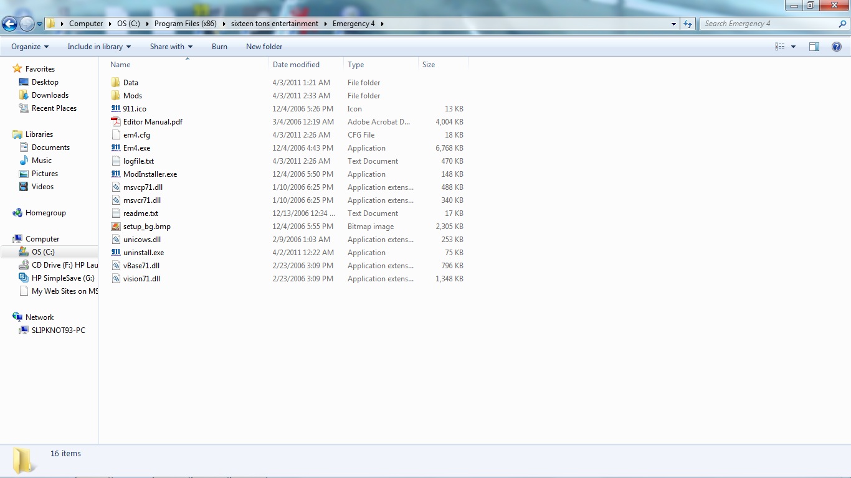Viewport: 851px width, 478px height.
Task: Open the recent pages dropdown arrow
Action: pyautogui.click(x=39, y=24)
